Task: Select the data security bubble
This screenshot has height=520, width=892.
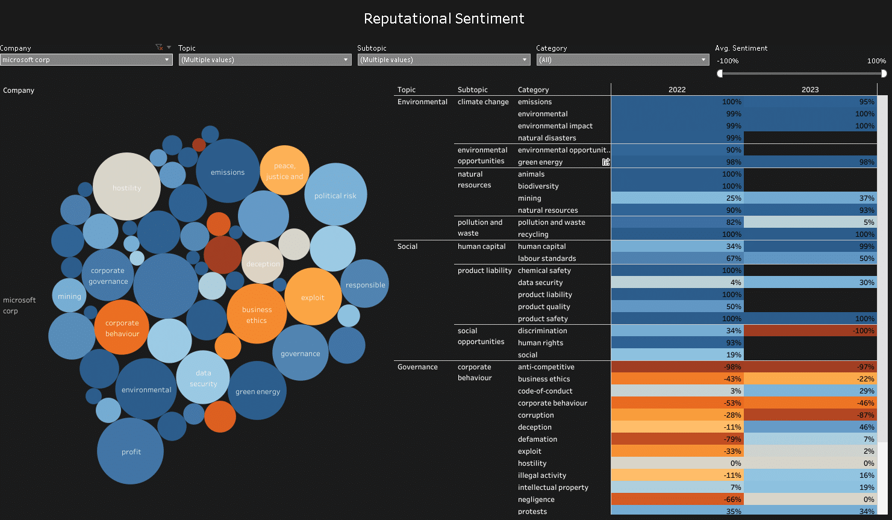Action: coord(203,377)
